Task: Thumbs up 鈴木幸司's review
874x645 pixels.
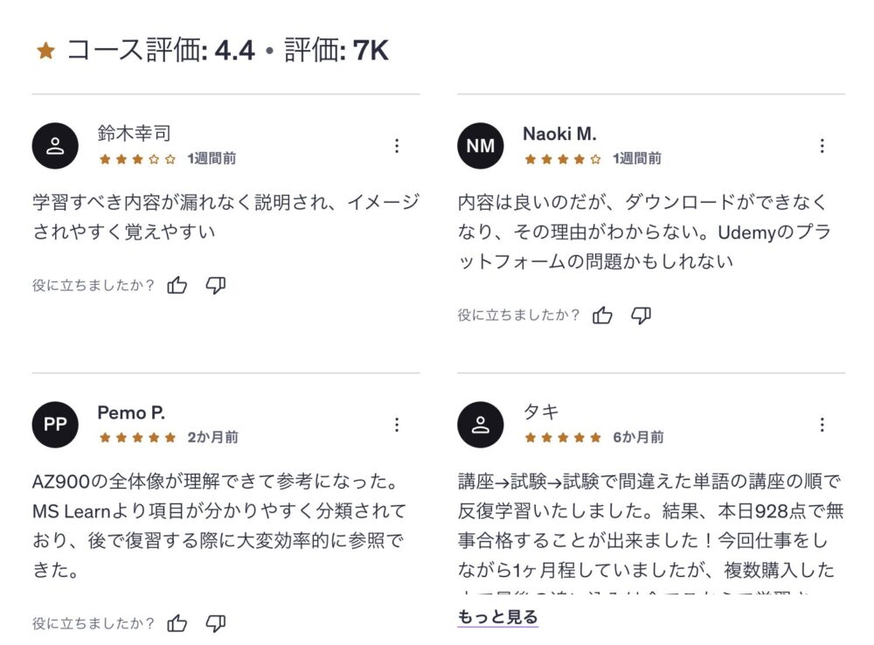Action: tap(177, 285)
